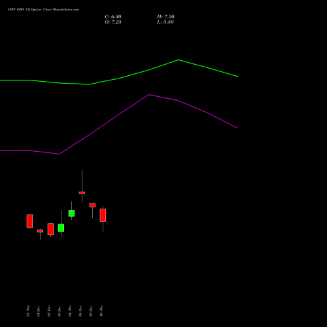Select the 28 Nov date label
Image resolution: width=327 pixels, height=327 pixels.
28,311
